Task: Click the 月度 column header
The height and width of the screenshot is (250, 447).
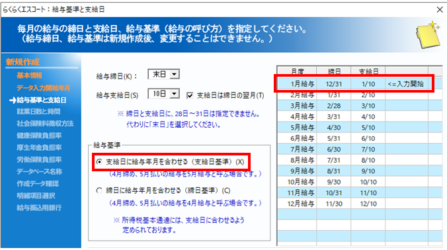Action: [x=297, y=71]
